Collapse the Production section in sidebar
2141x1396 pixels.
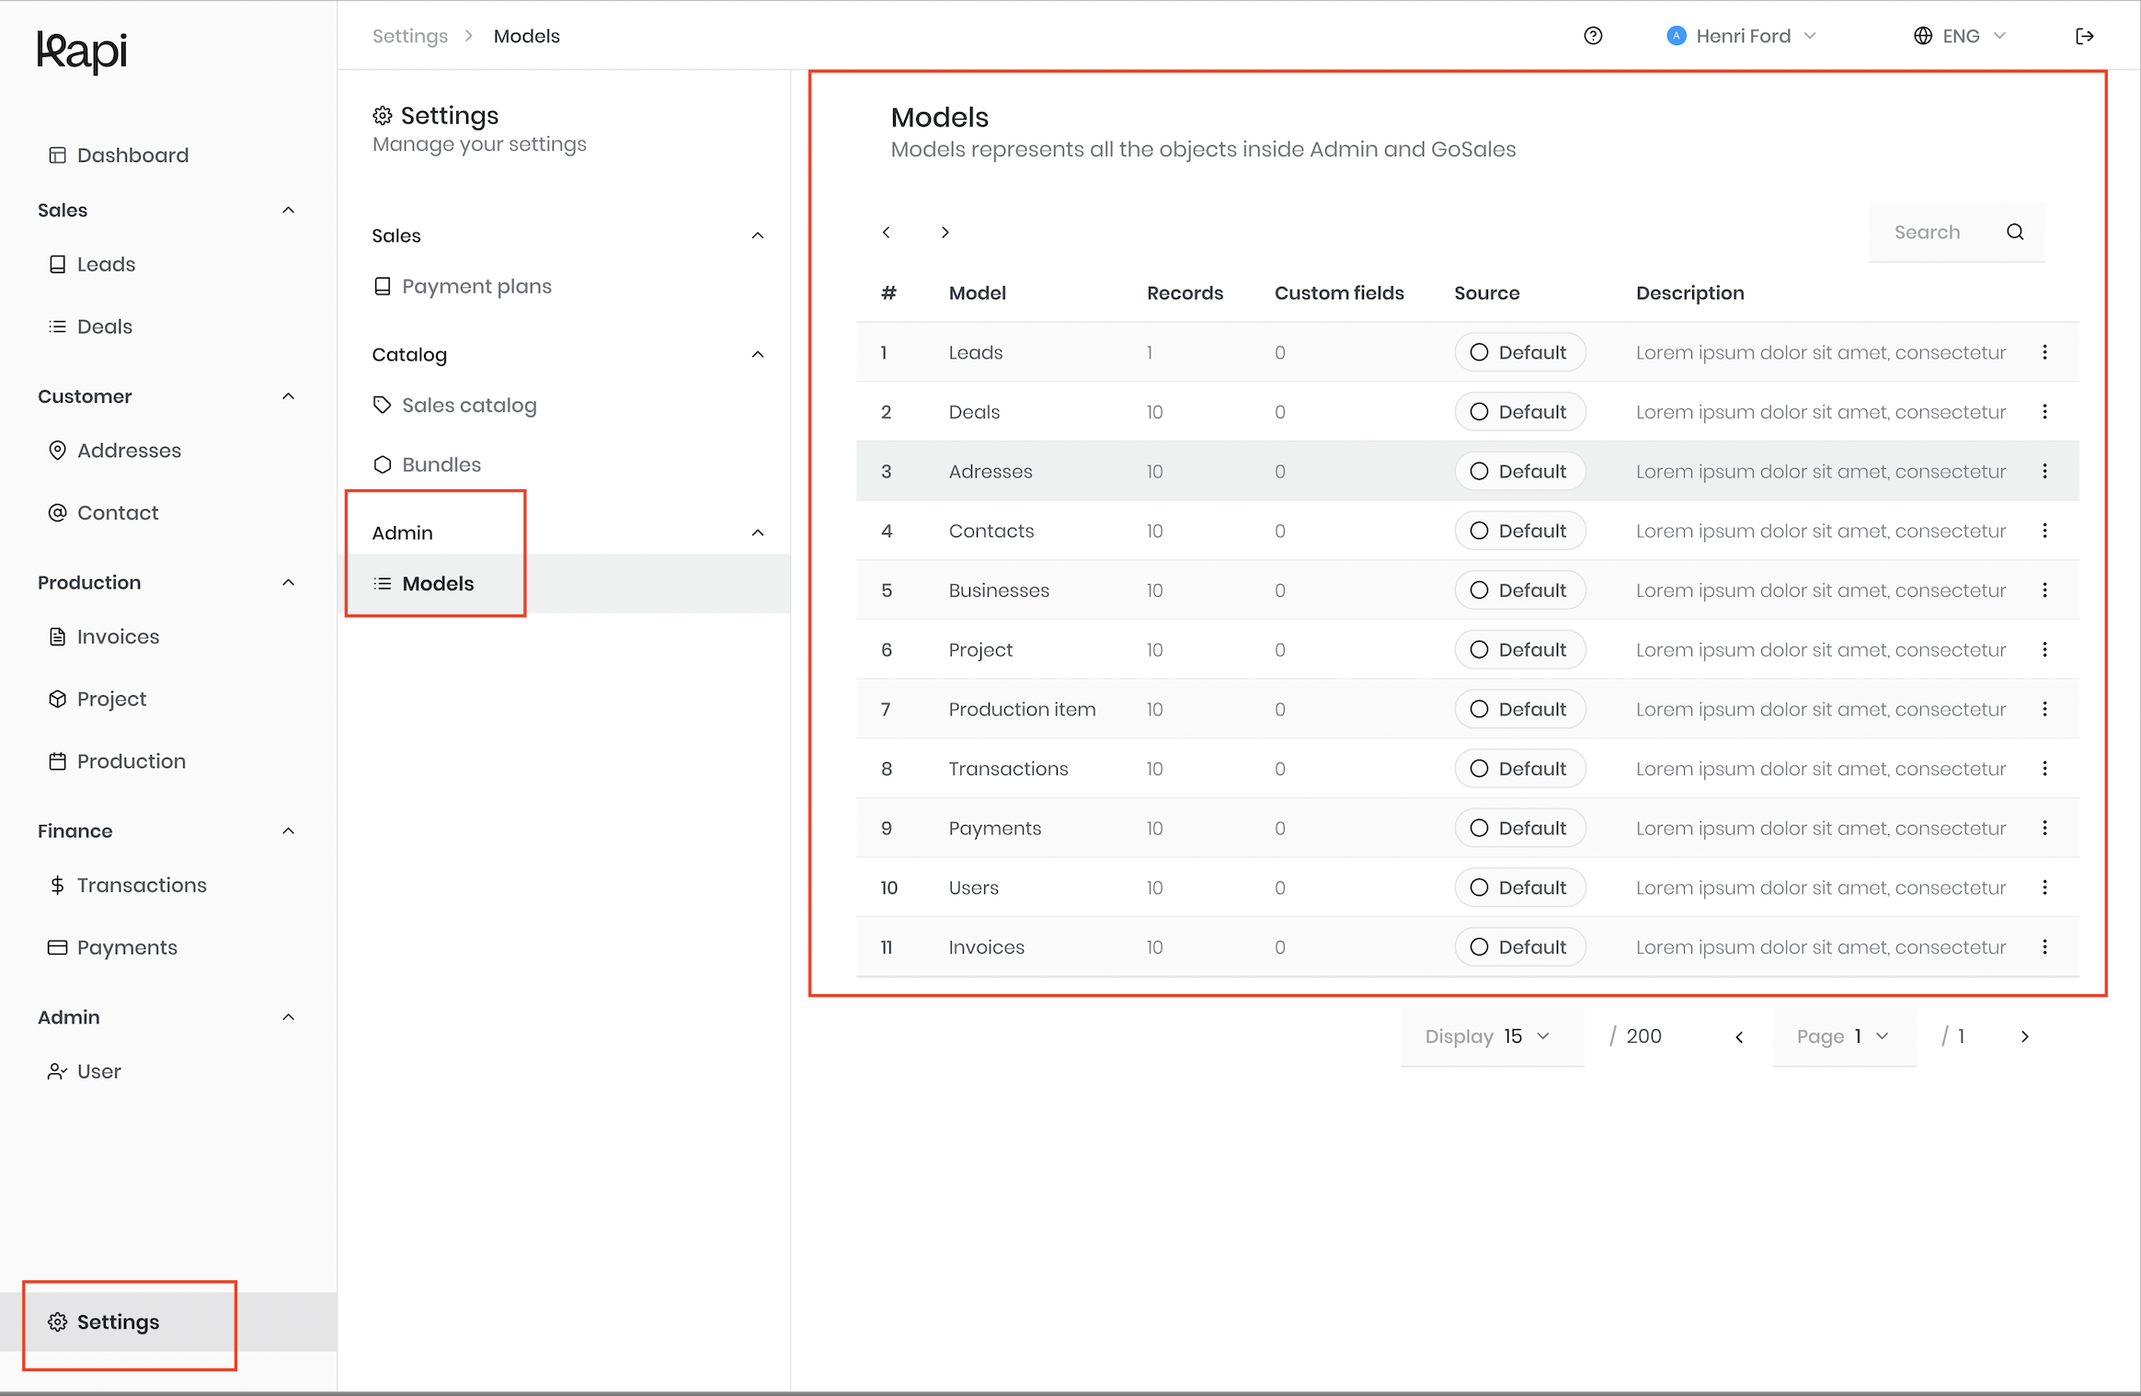288,582
